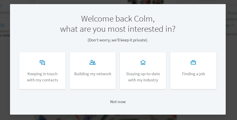Screen dimensions: 237x120
Task: Click the 'Building my network' label text
Action: pyautogui.click(x=93, y=74)
